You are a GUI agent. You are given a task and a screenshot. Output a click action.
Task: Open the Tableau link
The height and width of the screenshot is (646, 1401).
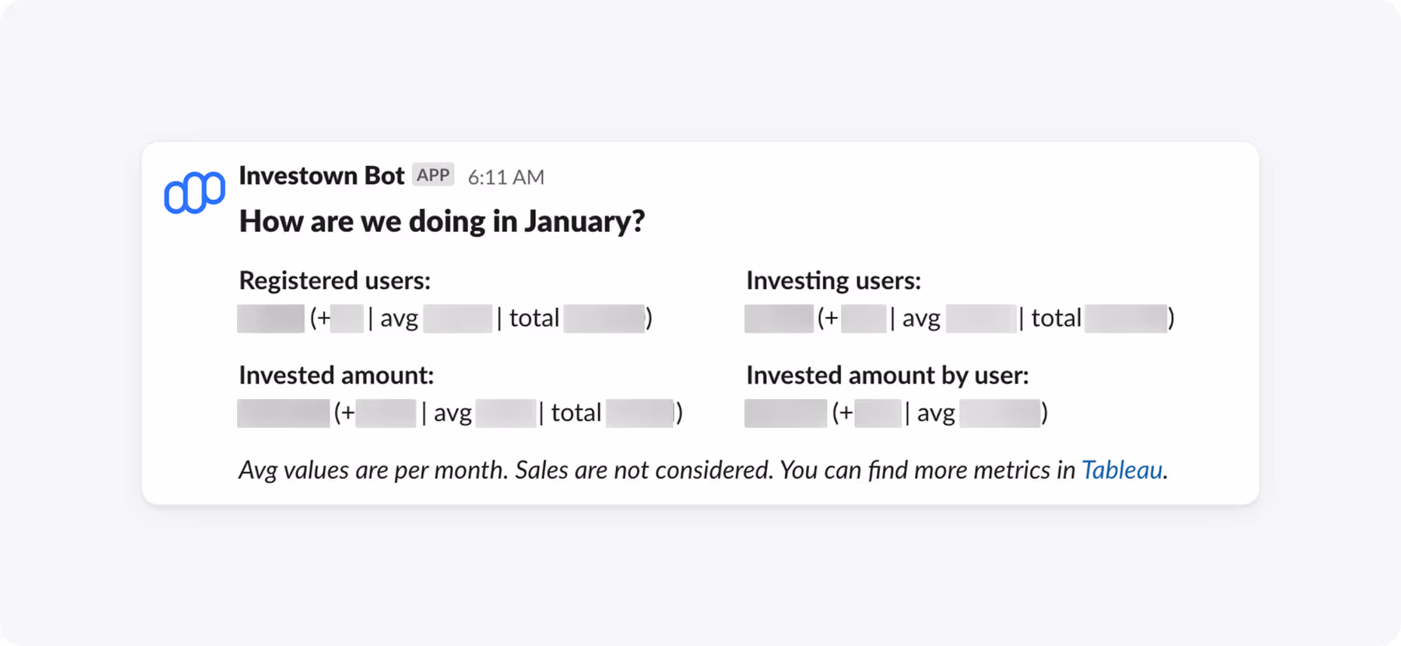pyautogui.click(x=1122, y=470)
